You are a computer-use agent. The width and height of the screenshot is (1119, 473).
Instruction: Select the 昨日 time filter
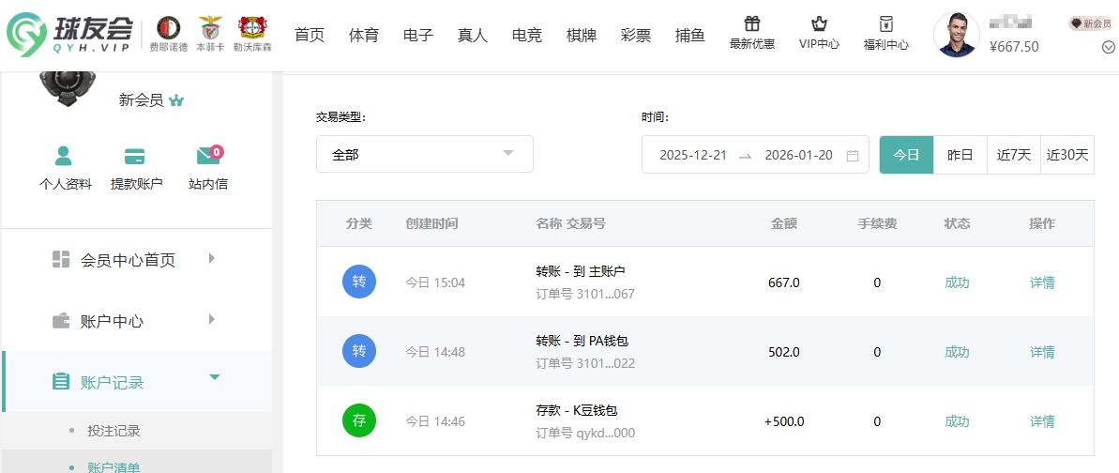960,155
